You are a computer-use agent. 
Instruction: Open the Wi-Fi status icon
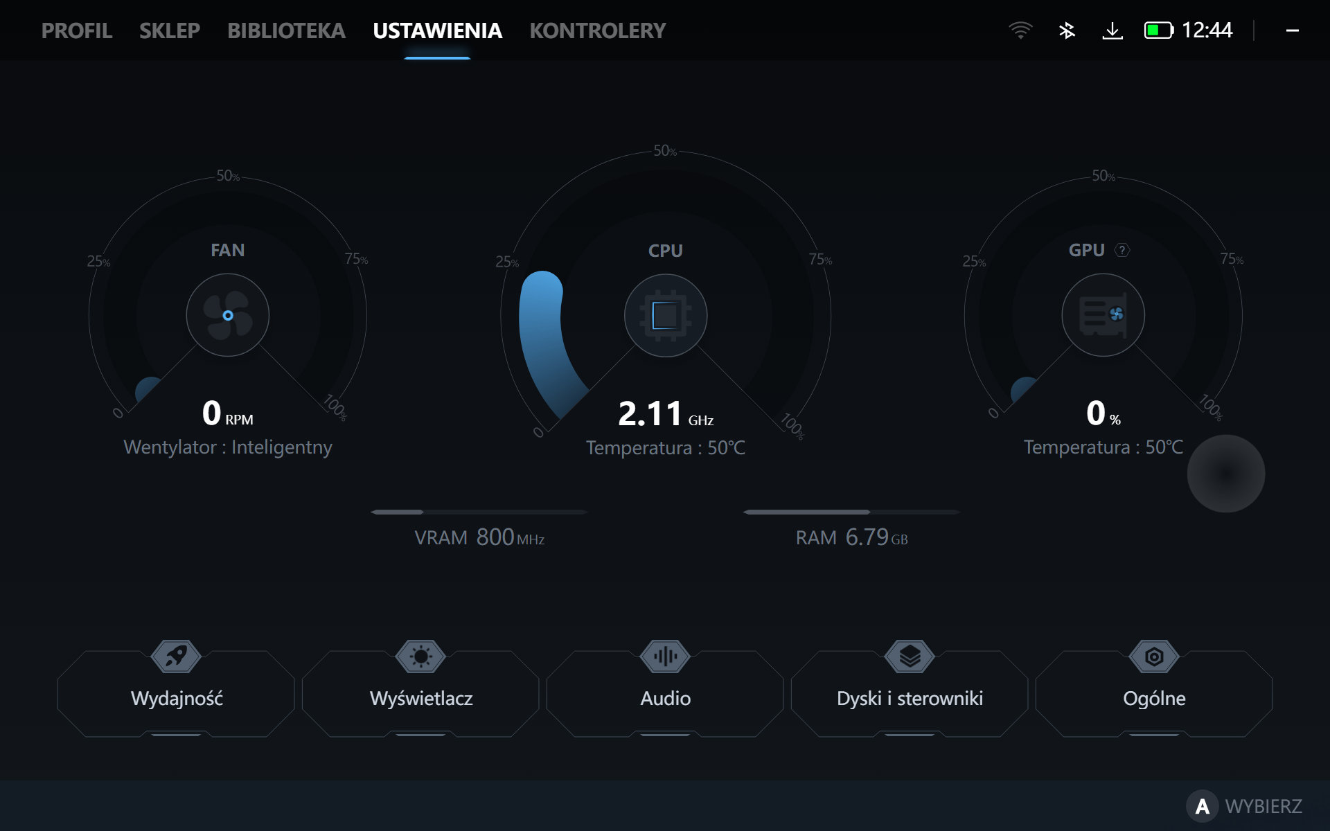1020,30
